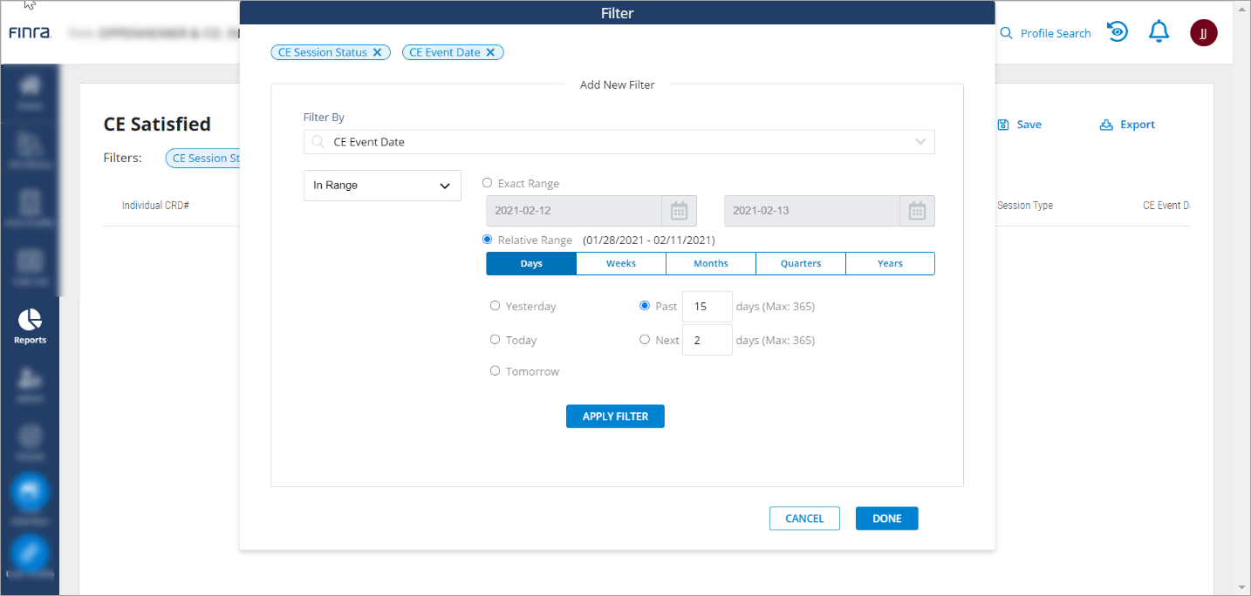Remove the CE Event Date filter chip
The width and height of the screenshot is (1251, 596).
(490, 52)
